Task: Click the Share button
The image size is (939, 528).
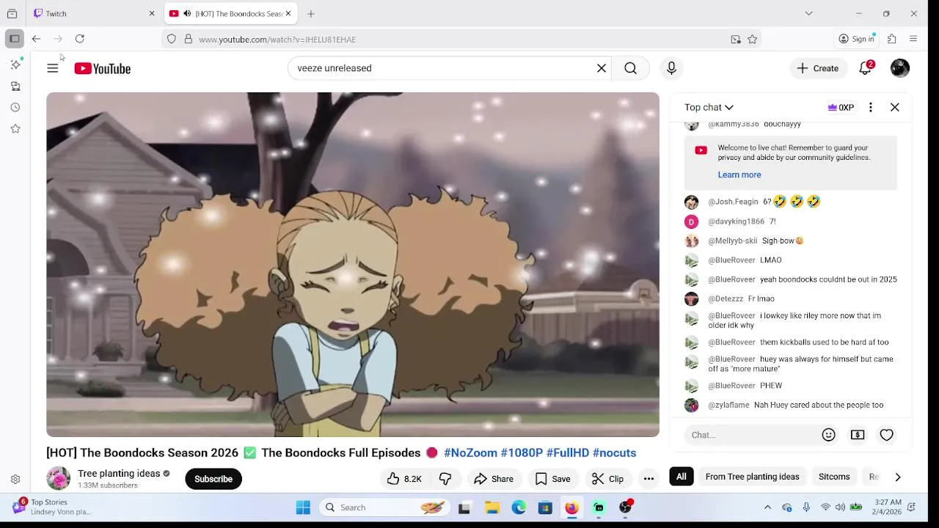Action: coord(494,479)
